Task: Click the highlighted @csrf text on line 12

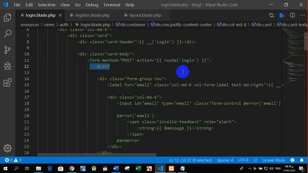Action: (x=103, y=66)
